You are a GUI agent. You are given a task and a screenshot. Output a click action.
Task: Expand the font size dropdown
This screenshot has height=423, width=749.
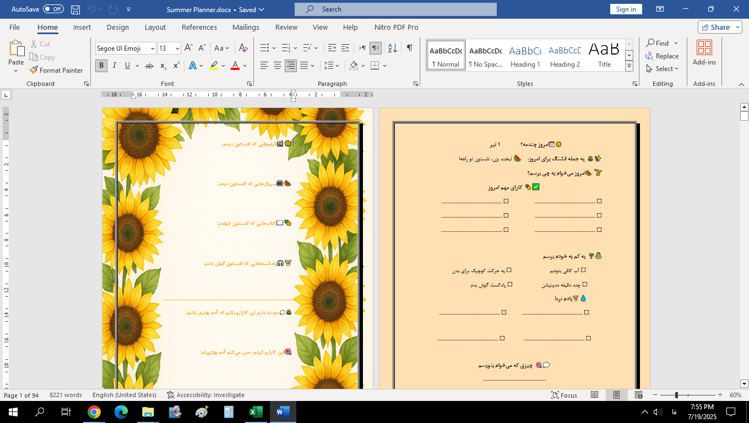click(x=177, y=48)
